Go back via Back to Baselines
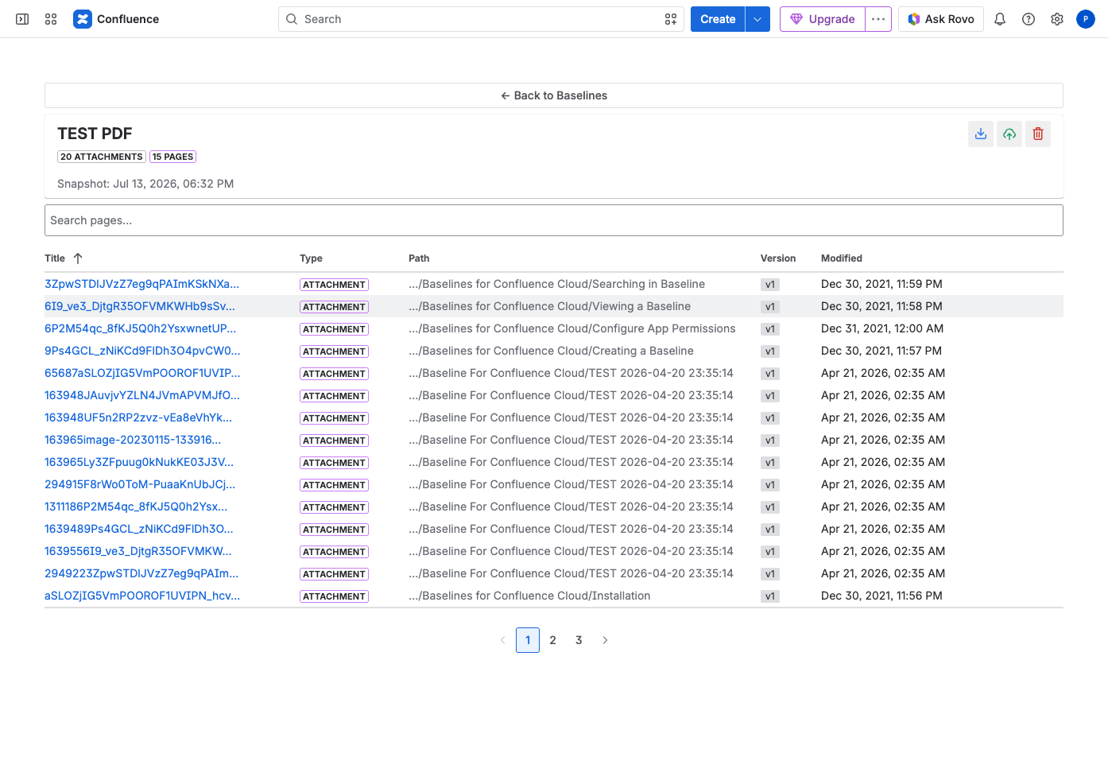 [554, 95]
